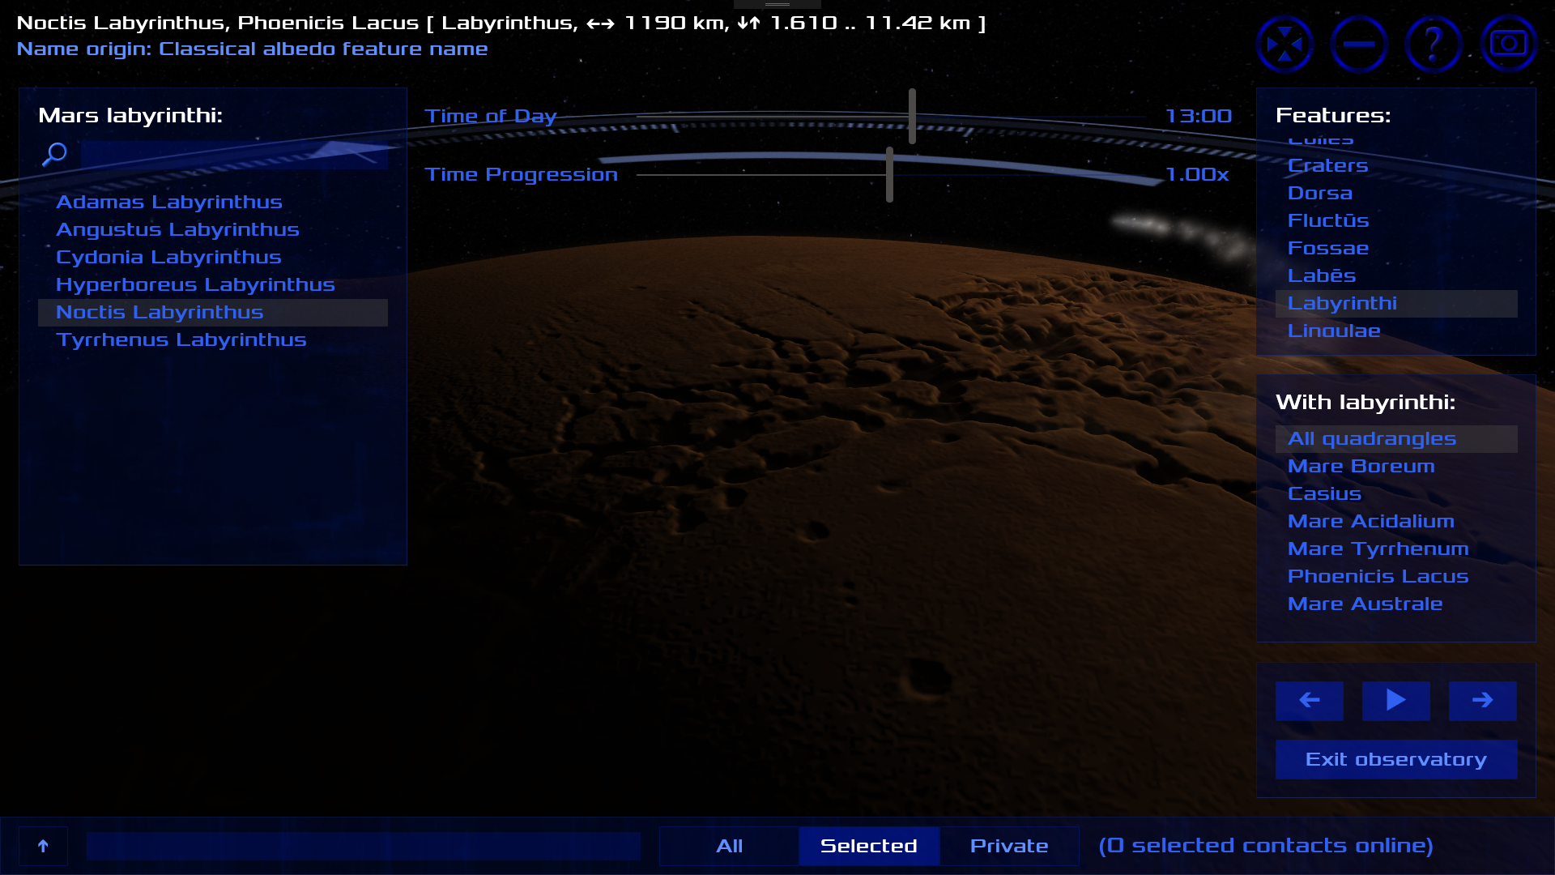Adjust the Time of Day slider handle
The image size is (1555, 875).
[x=912, y=117]
